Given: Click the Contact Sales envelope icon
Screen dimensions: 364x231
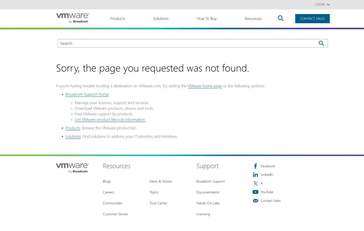Looking at the screenshot, I should (x=255, y=201).
